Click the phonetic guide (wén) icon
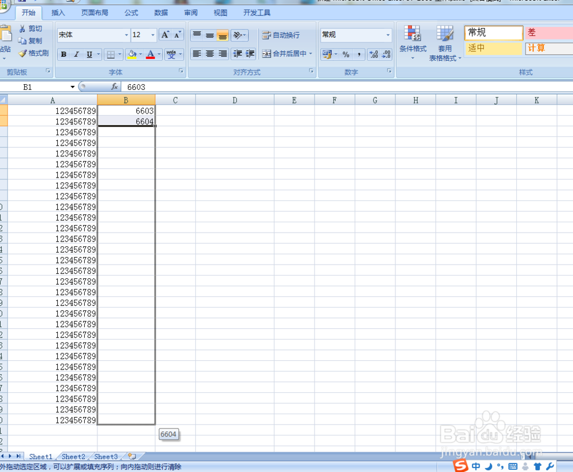This screenshot has height=472, width=573. pyautogui.click(x=171, y=54)
